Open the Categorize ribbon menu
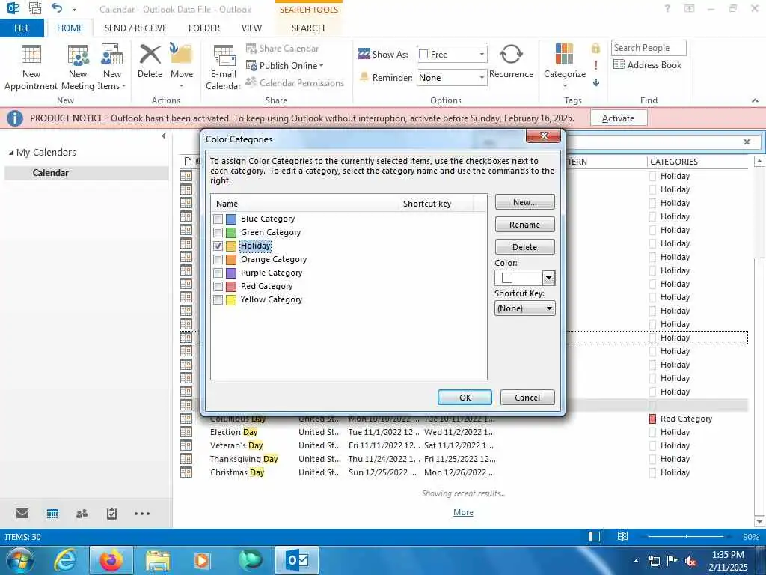 click(x=565, y=66)
